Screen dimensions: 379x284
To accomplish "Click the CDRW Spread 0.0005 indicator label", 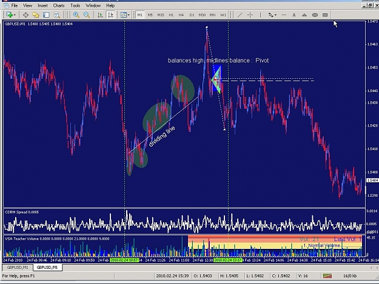I will click(22, 212).
